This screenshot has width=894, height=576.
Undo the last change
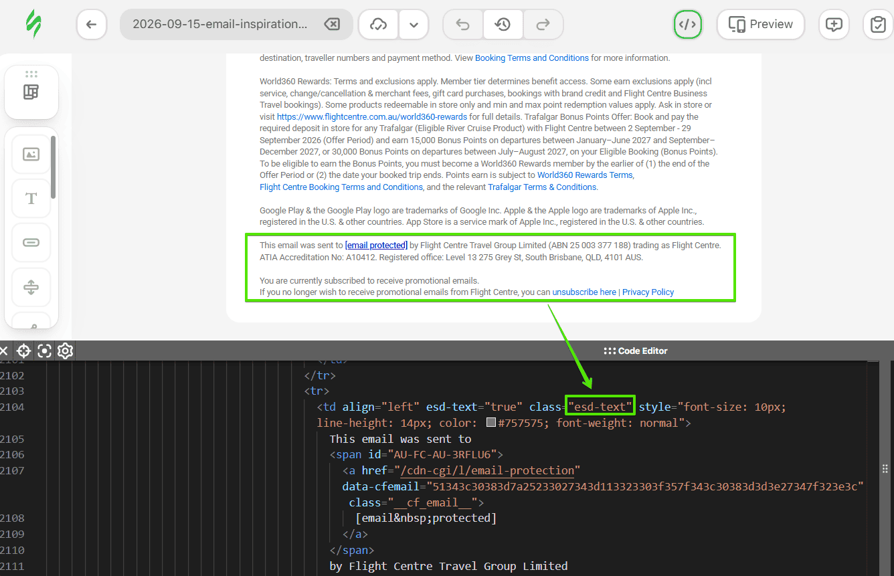tap(462, 25)
